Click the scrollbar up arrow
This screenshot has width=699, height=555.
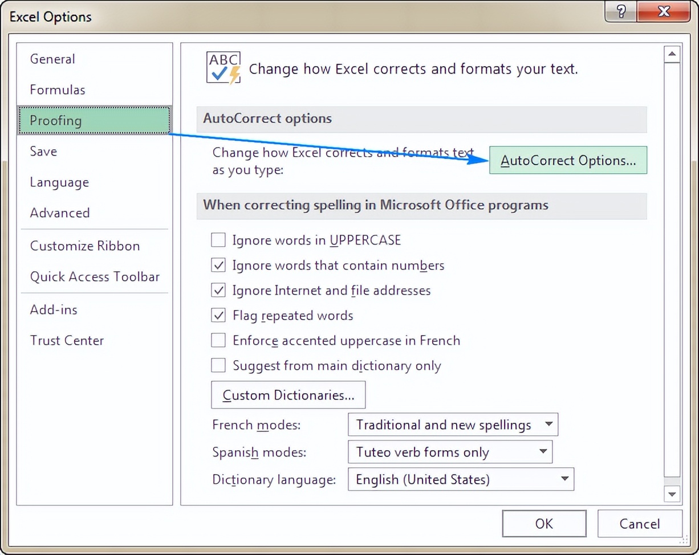(x=672, y=55)
